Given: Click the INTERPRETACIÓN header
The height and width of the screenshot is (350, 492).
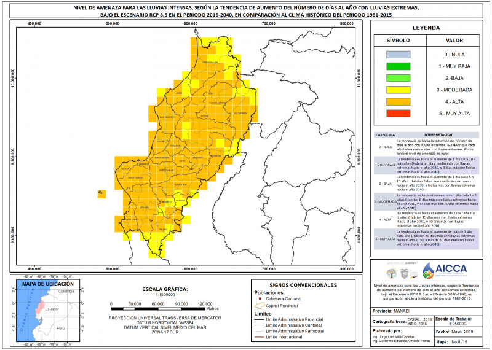Looking at the screenshot, I should pyautogui.click(x=438, y=135).
